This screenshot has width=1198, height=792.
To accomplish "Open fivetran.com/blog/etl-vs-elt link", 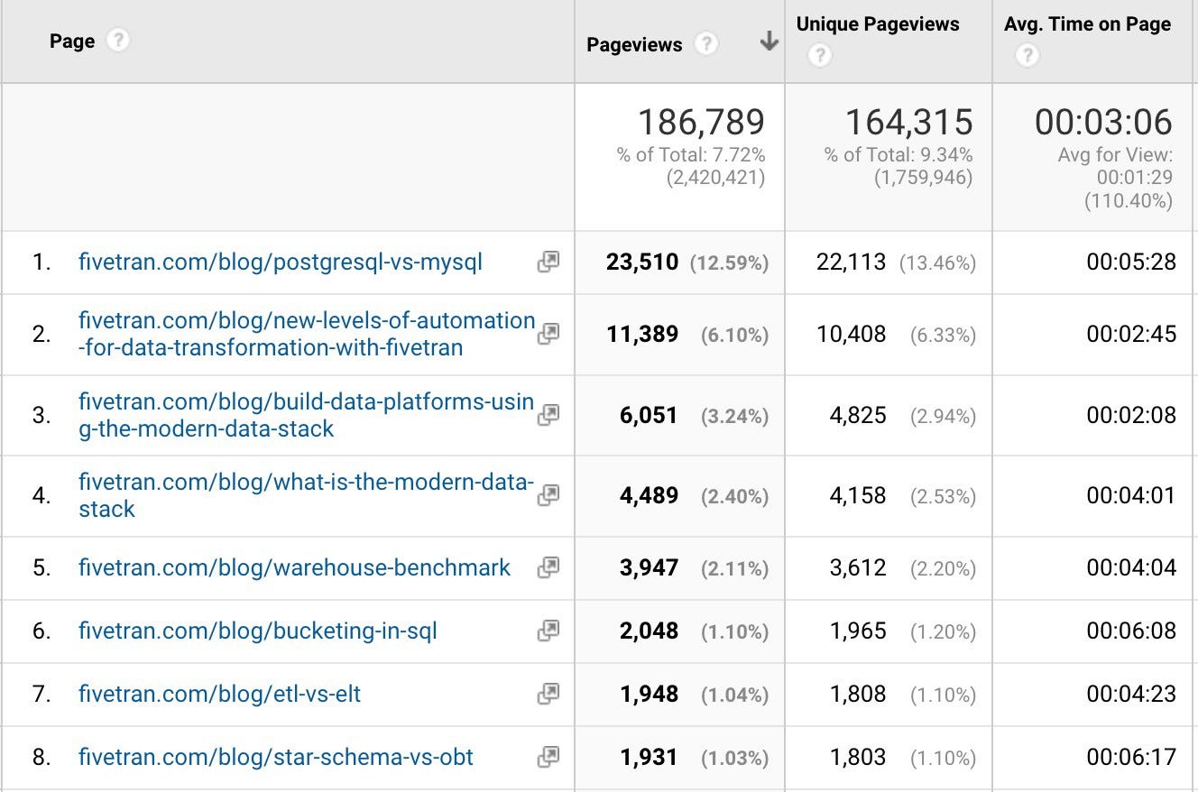I will [x=220, y=694].
